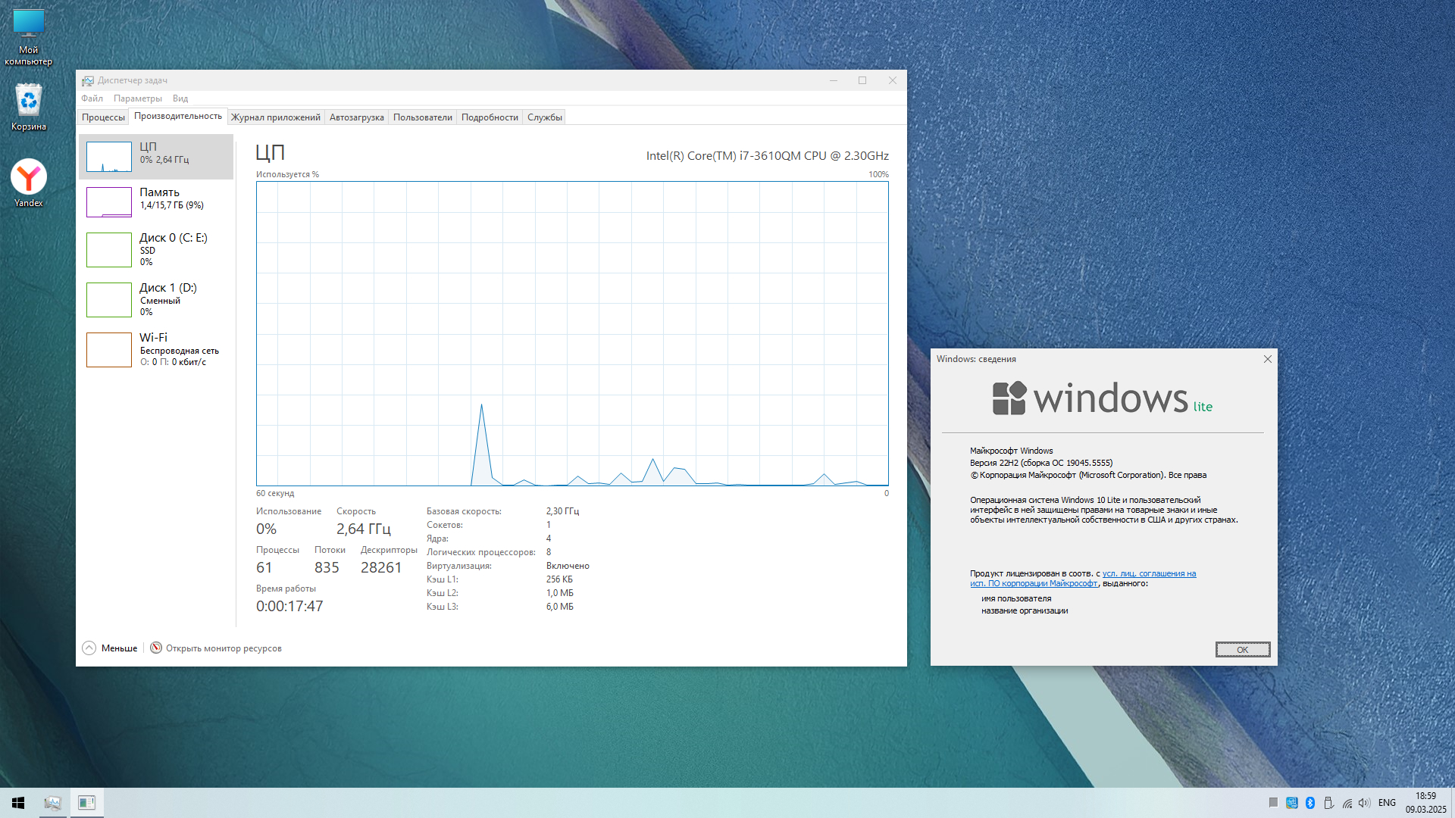Screen dimensions: 1455x818
Task: Switch to the Автозагрузка tab
Action: point(356,117)
